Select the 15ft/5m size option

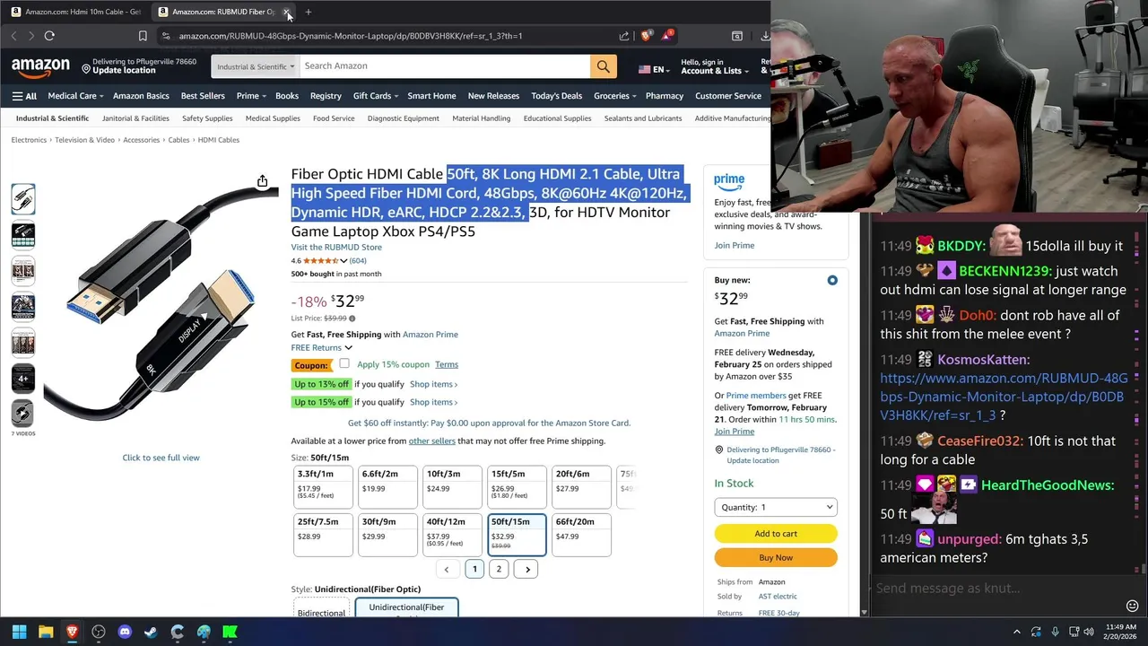pos(517,486)
